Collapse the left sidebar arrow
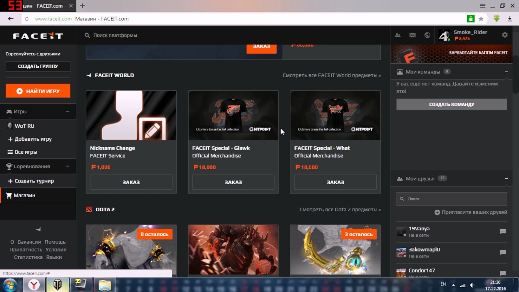The height and width of the screenshot is (292, 519). tap(38, 229)
